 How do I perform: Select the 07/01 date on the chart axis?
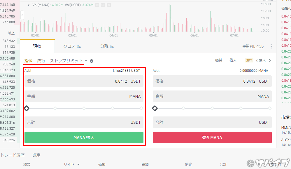click(x=234, y=35)
